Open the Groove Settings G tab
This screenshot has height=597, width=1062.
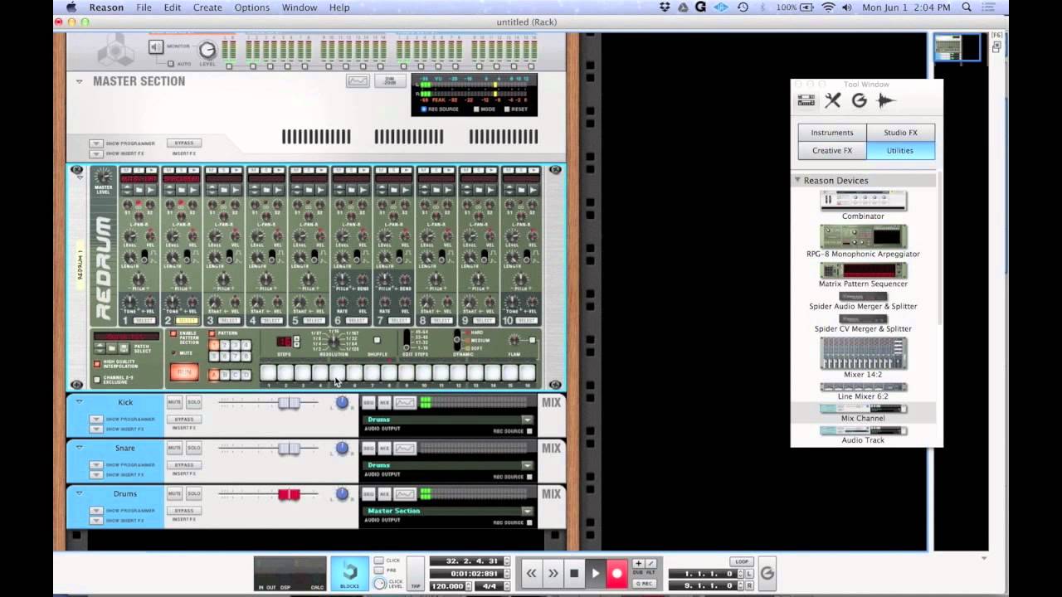[x=859, y=100]
